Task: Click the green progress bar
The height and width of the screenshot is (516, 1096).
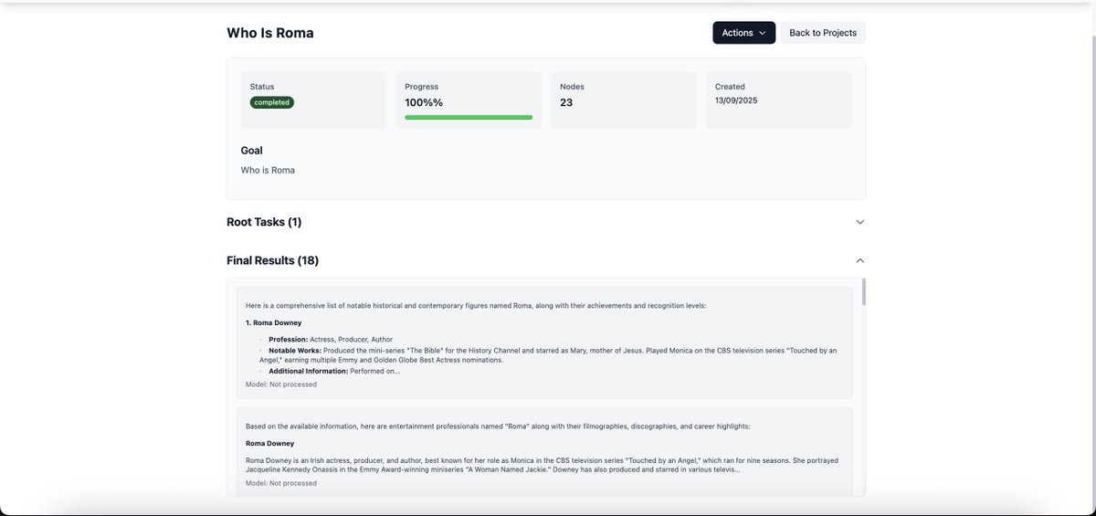Action: pos(469,117)
